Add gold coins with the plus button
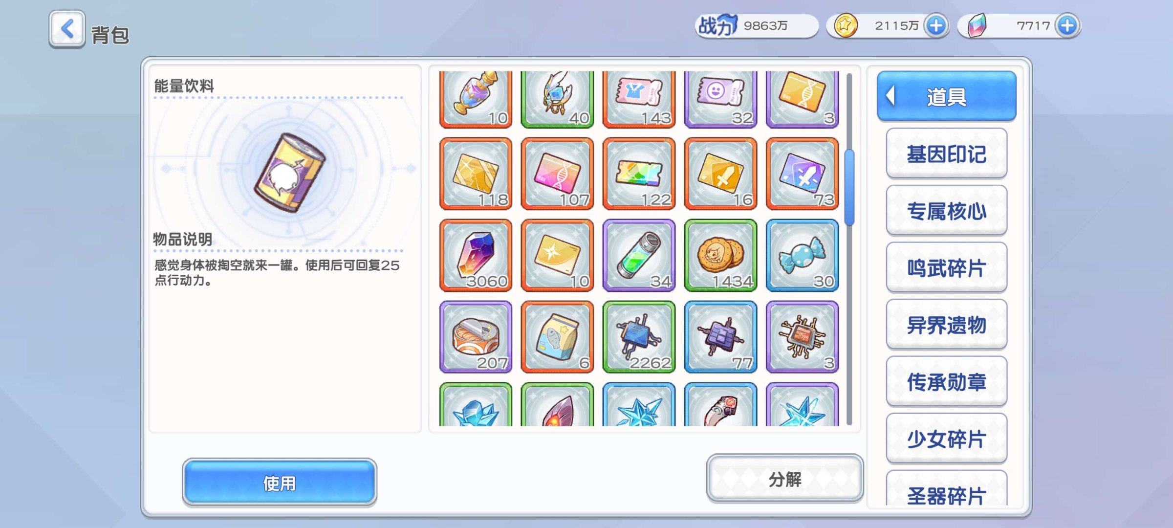The height and width of the screenshot is (528, 1173). (x=936, y=25)
